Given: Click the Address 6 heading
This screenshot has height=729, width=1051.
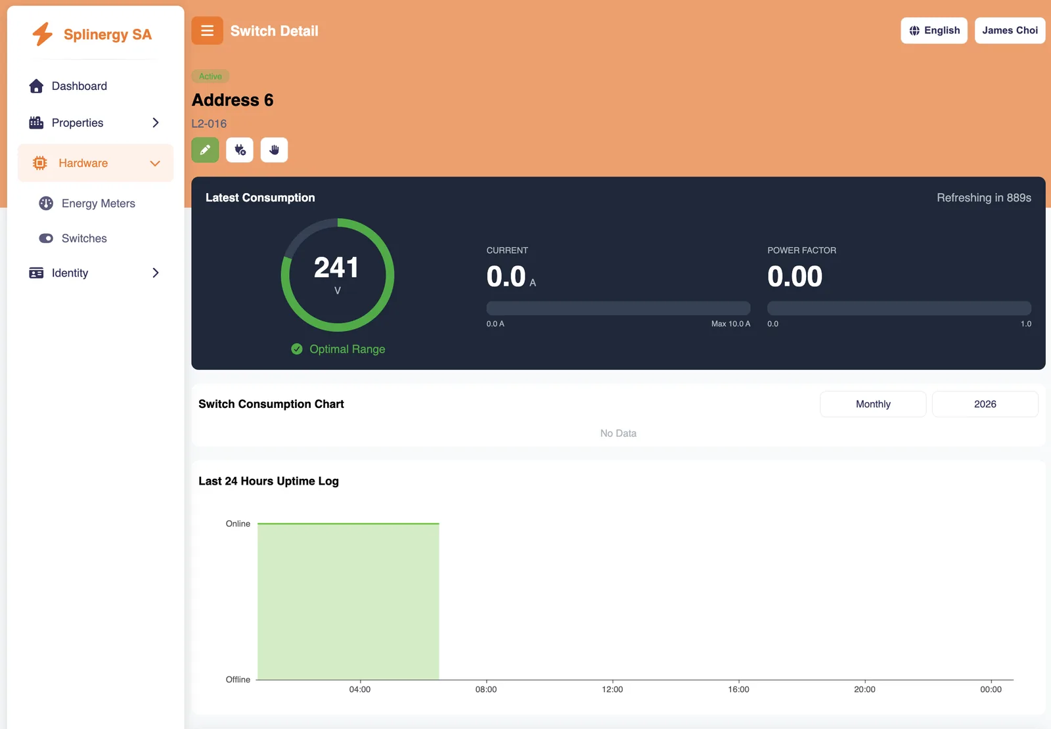Looking at the screenshot, I should 233,100.
